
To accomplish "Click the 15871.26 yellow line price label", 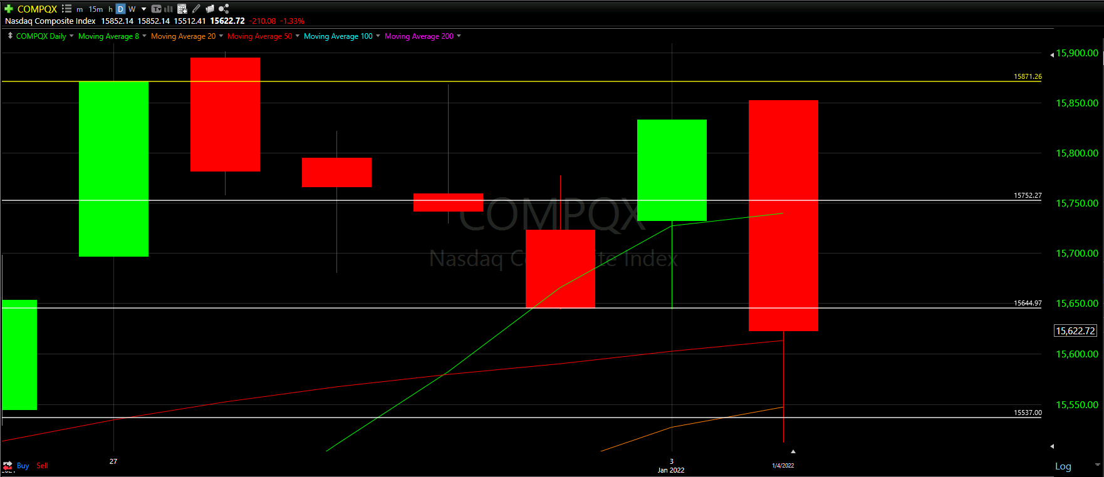I will click(1028, 76).
